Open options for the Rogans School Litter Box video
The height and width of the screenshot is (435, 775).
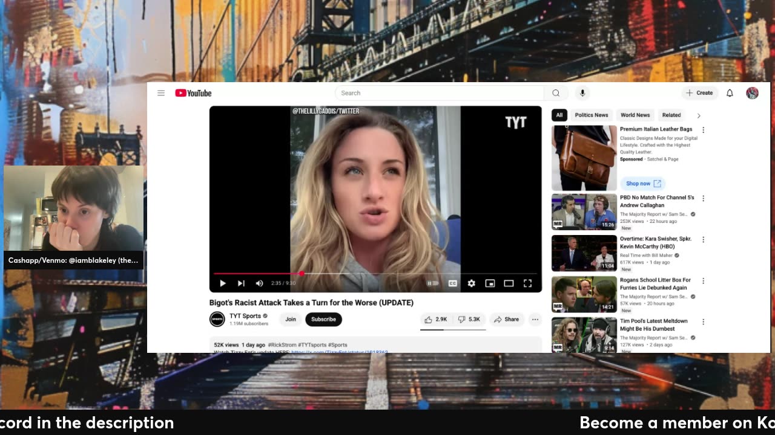703,281
